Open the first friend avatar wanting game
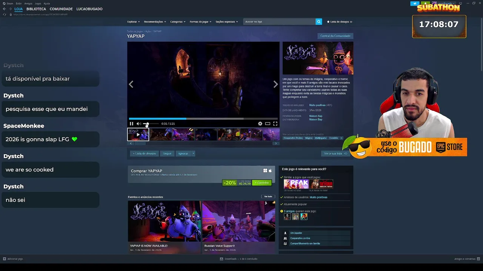This screenshot has width=483, height=271. coord(287,217)
